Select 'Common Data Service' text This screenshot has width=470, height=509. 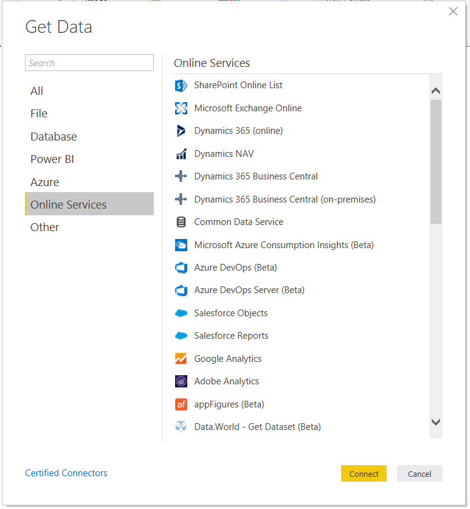pos(239,222)
